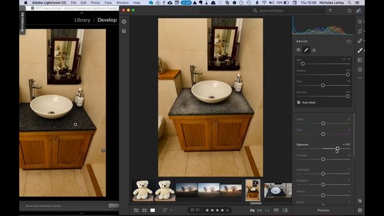The width and height of the screenshot is (384, 216).
Task: Activate the paint brush mode icon
Action: click(306, 50)
